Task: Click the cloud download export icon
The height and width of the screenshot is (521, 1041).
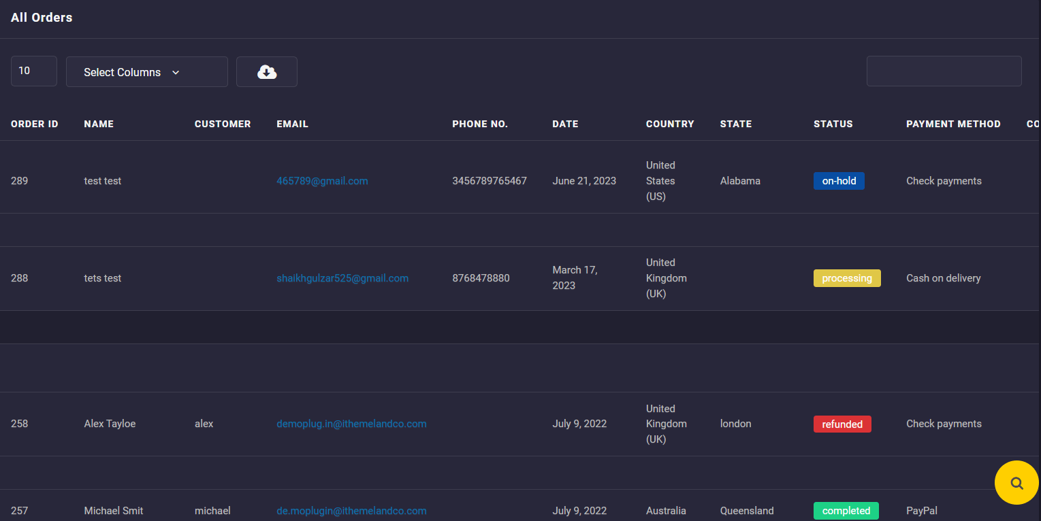Action: (267, 72)
